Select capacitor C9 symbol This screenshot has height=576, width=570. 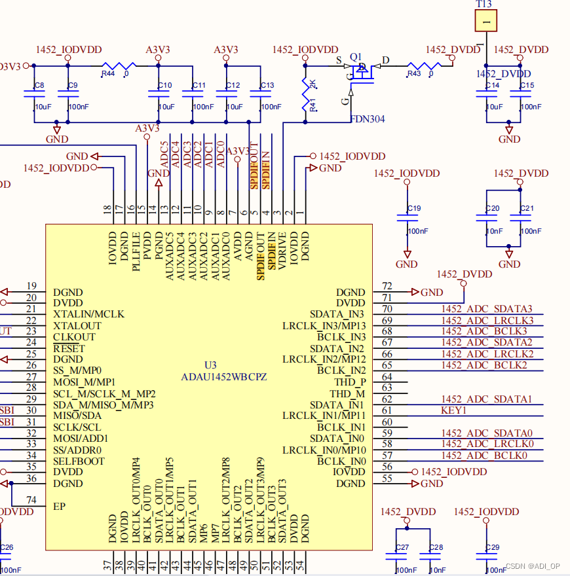pos(68,94)
